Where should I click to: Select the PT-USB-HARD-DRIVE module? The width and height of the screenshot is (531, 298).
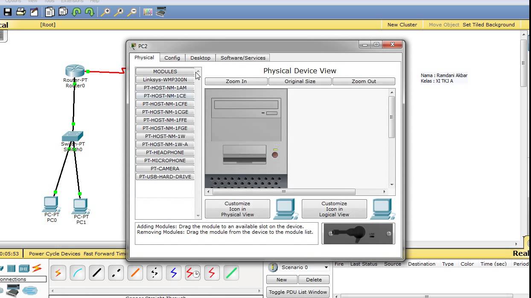165,177
